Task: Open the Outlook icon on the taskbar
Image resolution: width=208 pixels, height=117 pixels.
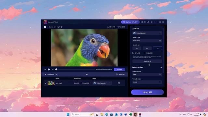Action: click(116, 114)
